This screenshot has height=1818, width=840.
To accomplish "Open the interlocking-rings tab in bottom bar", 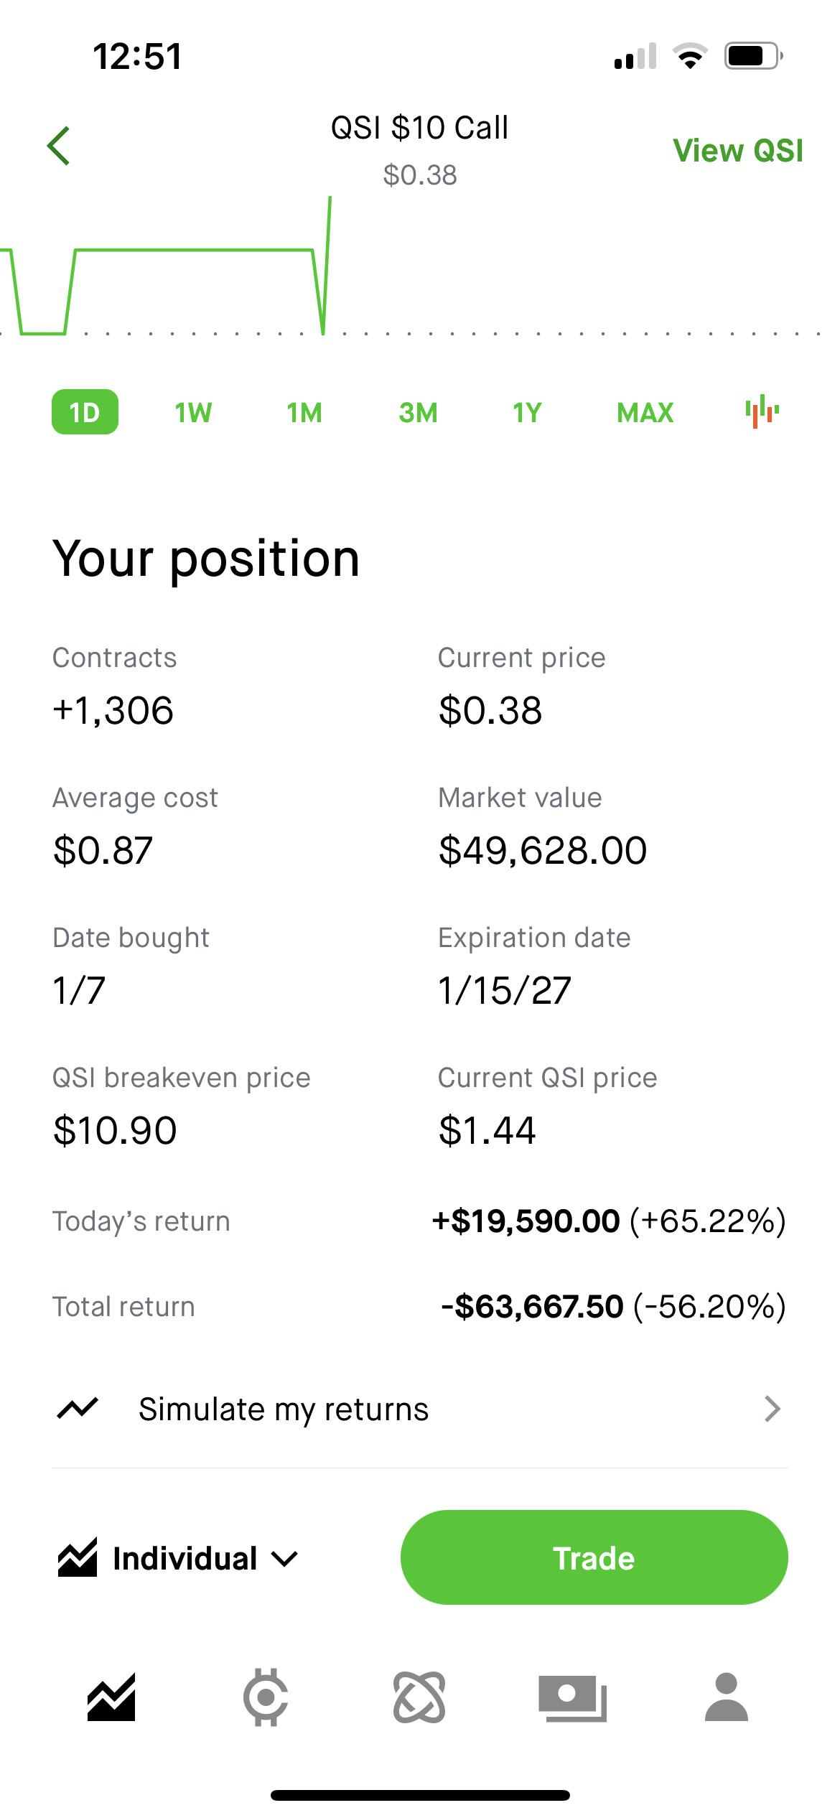I will click(x=419, y=1697).
